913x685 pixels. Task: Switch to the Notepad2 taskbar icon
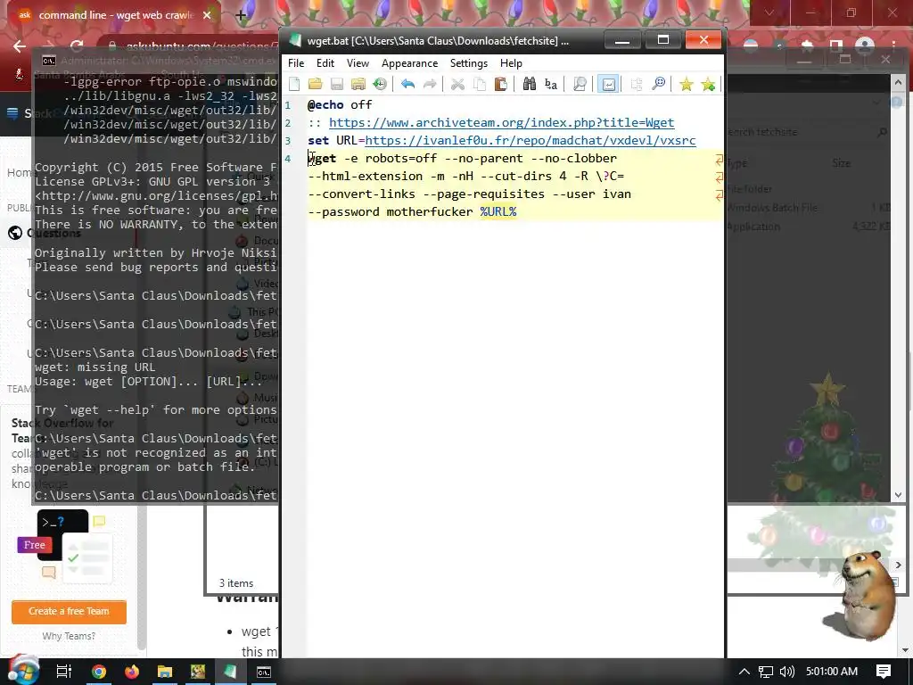pos(231,673)
